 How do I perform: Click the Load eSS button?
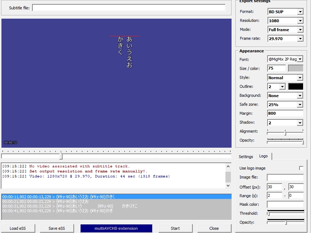(18, 228)
